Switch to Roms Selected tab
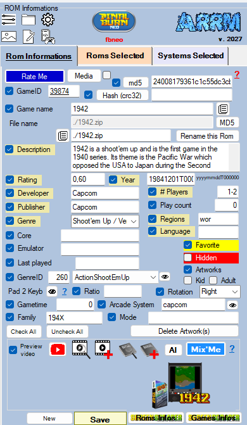This screenshot has height=425, width=247. 115,56
